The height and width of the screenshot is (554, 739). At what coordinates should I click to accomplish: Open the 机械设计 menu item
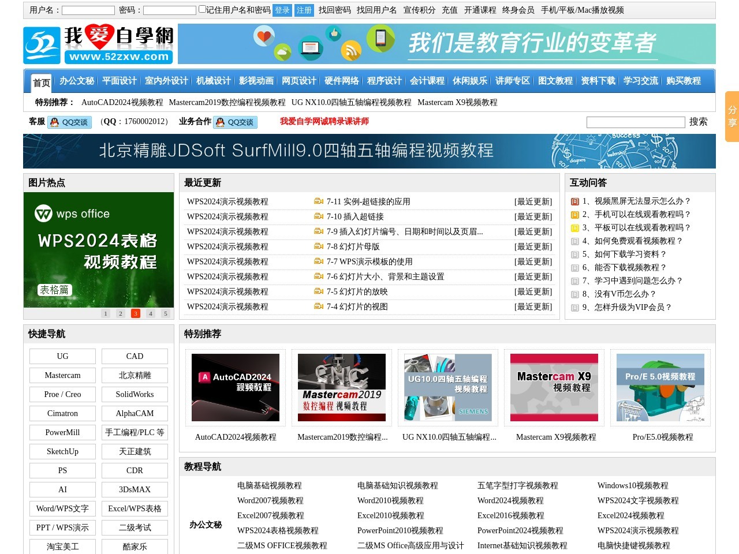(214, 81)
